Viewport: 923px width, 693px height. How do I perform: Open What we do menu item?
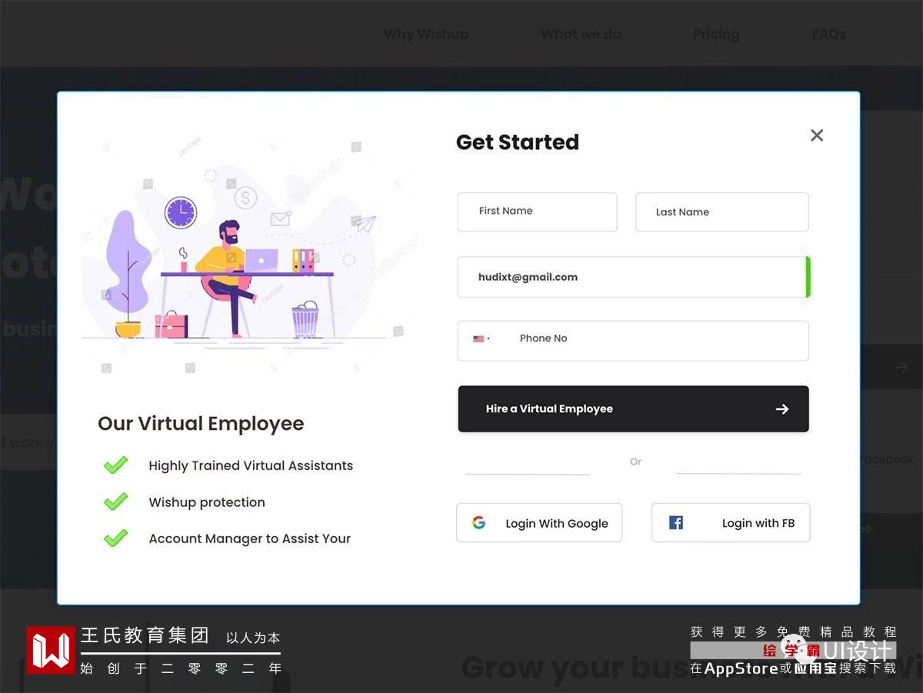coord(581,34)
